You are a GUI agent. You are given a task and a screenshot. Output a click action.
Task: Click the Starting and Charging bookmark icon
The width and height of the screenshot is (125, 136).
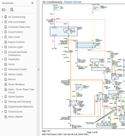click(6, 102)
